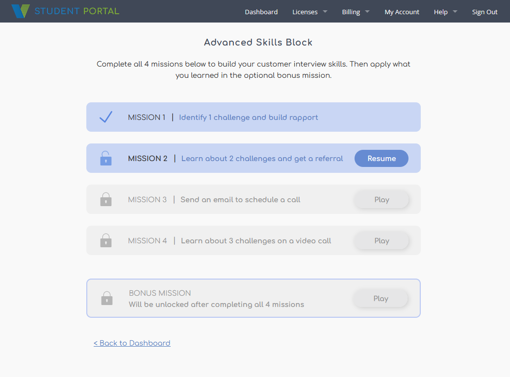Viewport: 510px width, 377px height.
Task: Click the Bonus Mission padlock icon
Action: [107, 298]
